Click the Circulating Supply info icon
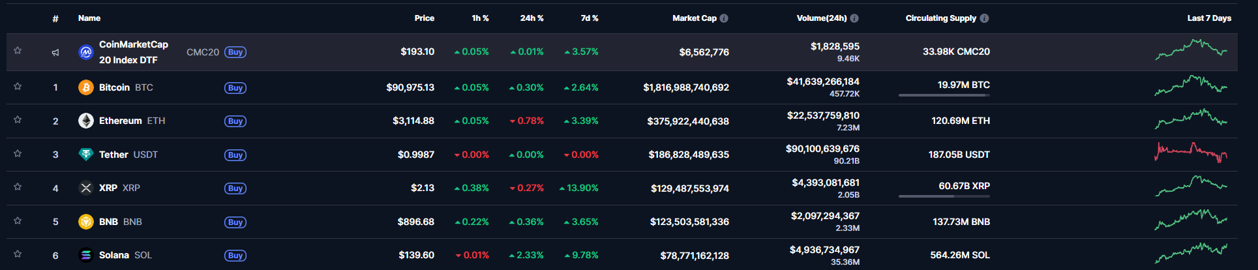This screenshot has height=270, width=1258. [x=984, y=18]
